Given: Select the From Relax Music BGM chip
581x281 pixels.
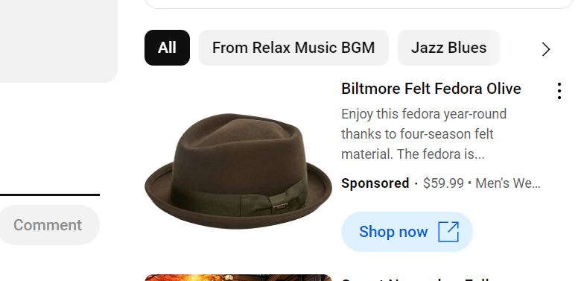Looking at the screenshot, I should click(293, 48).
